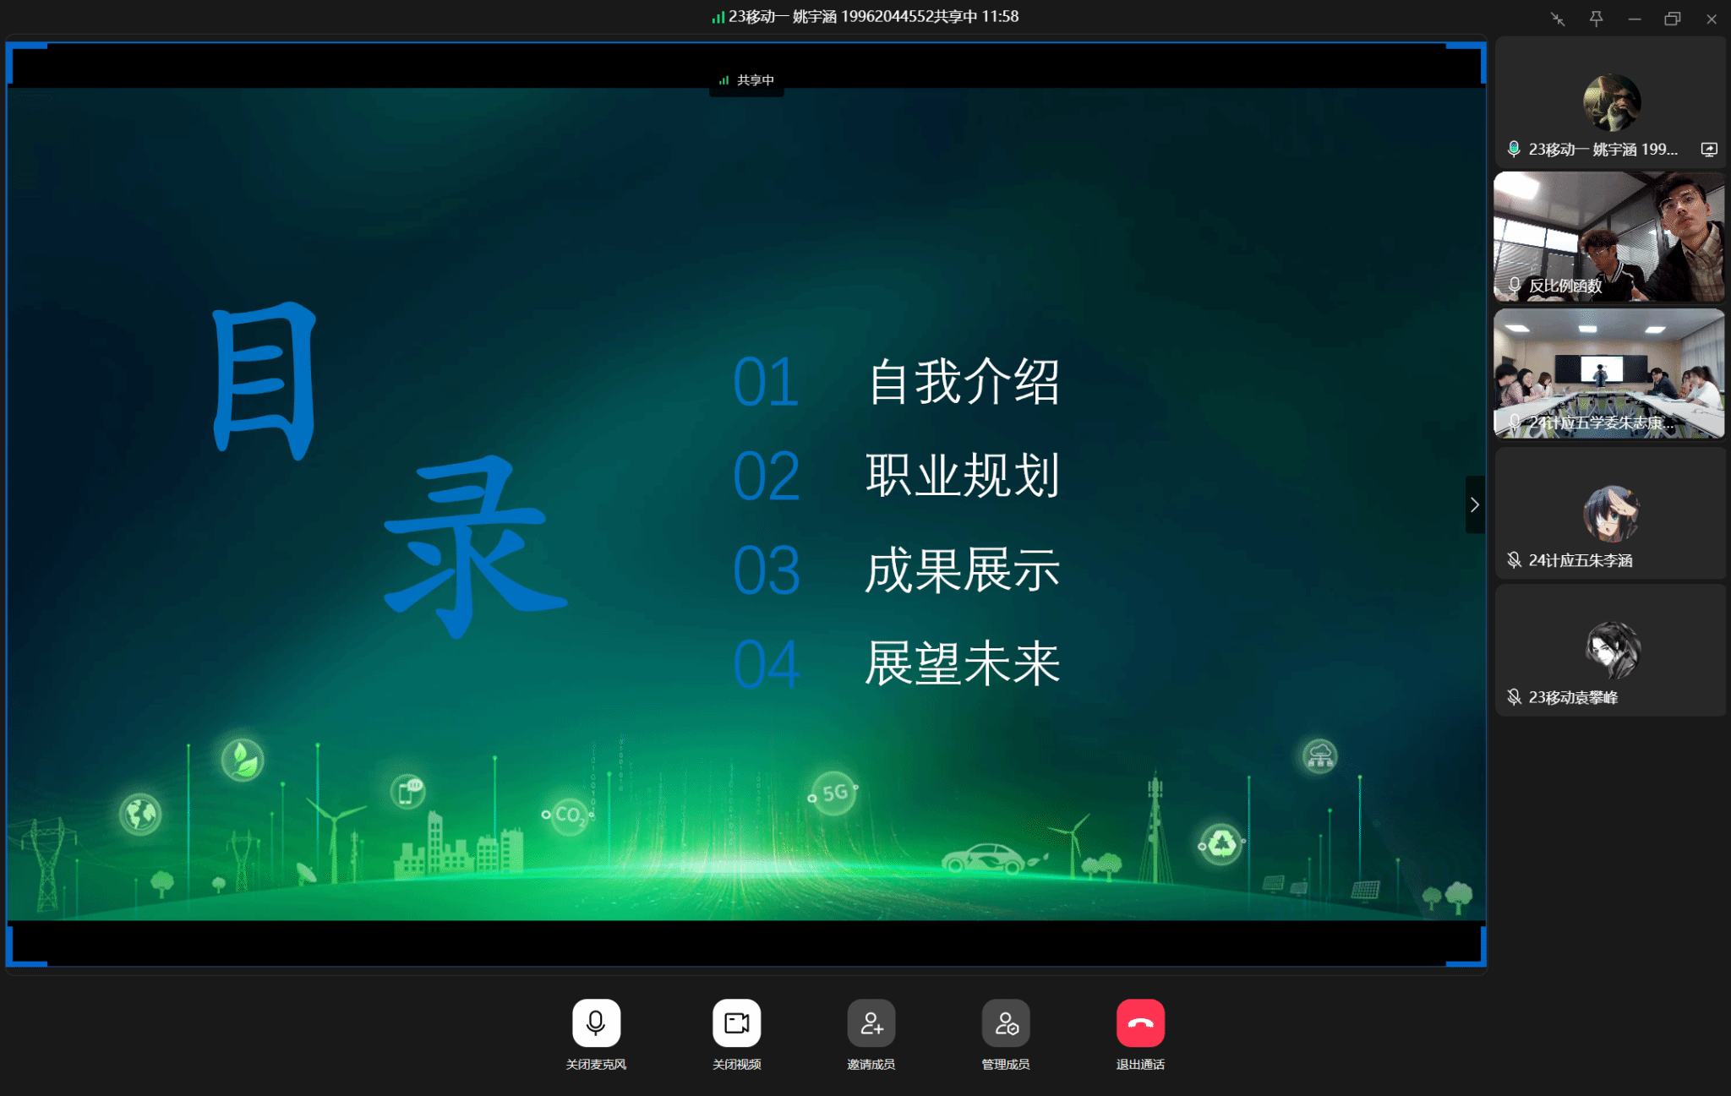Click pin window icon in title bar

point(1596,19)
